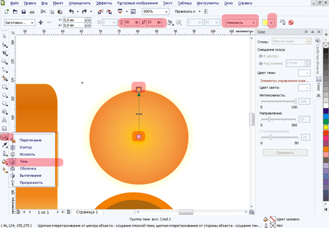Select the Fill bucket tool

(x=4, y=162)
